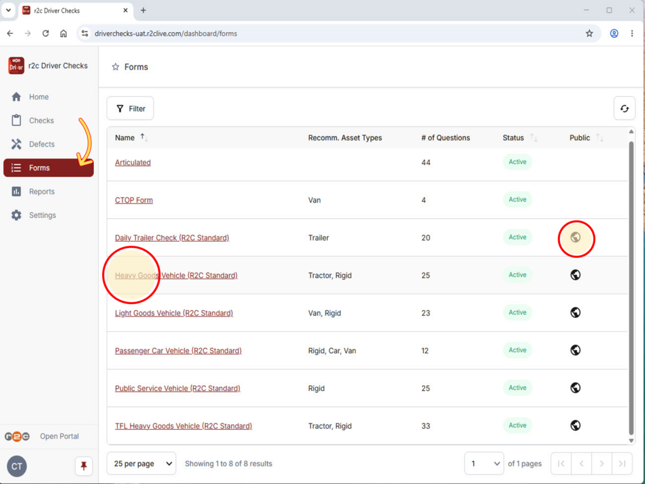Open the CTOP Form link
Viewport: 645px width, 484px height.
(134, 200)
